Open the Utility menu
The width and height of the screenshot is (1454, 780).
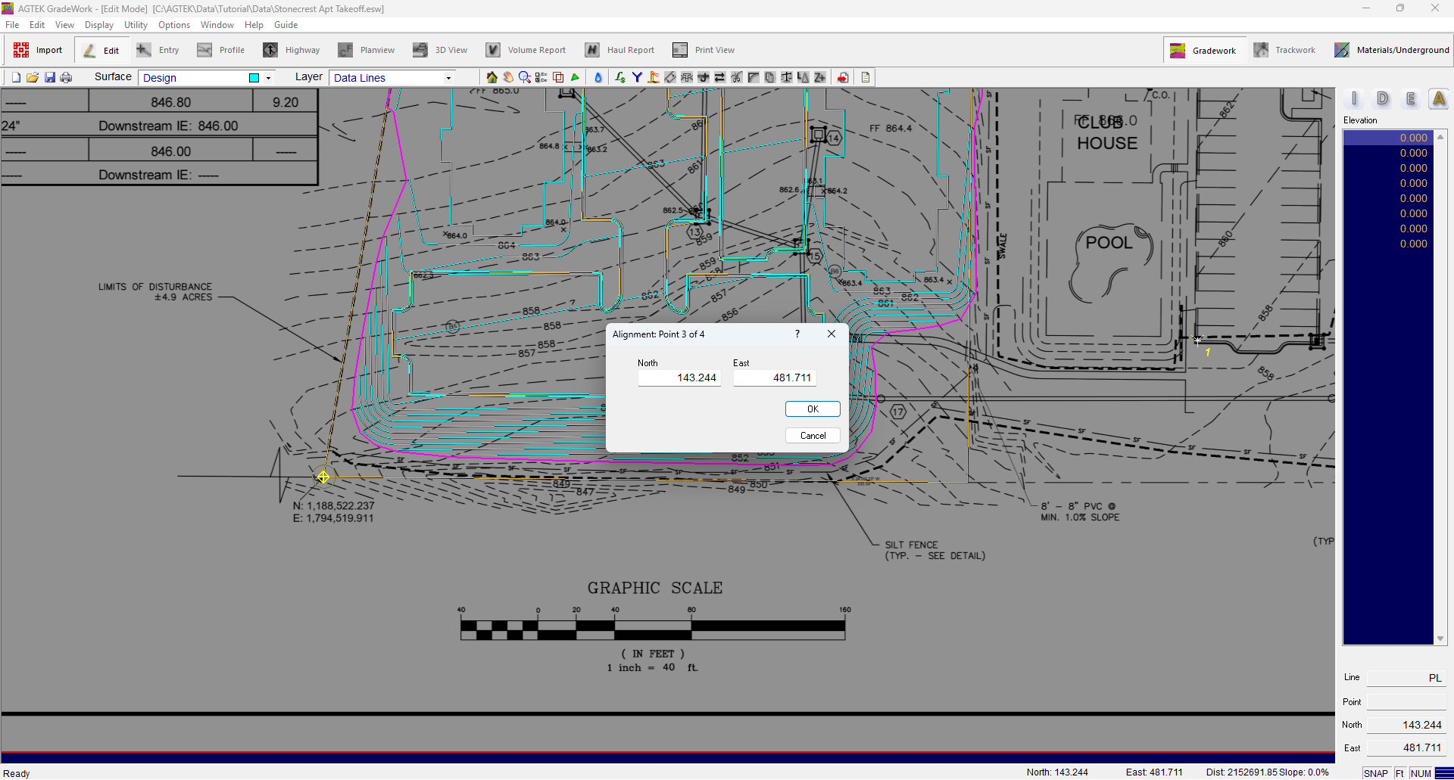click(135, 24)
